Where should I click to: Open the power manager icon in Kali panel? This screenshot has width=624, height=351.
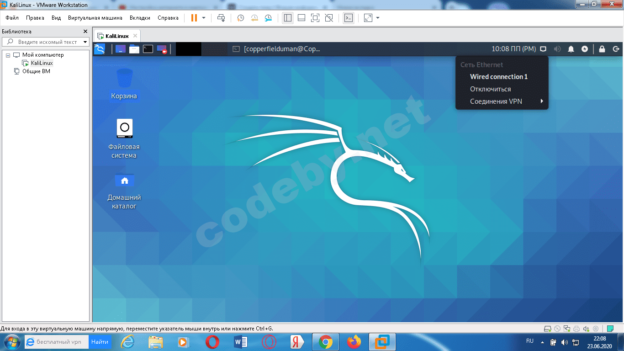click(585, 49)
